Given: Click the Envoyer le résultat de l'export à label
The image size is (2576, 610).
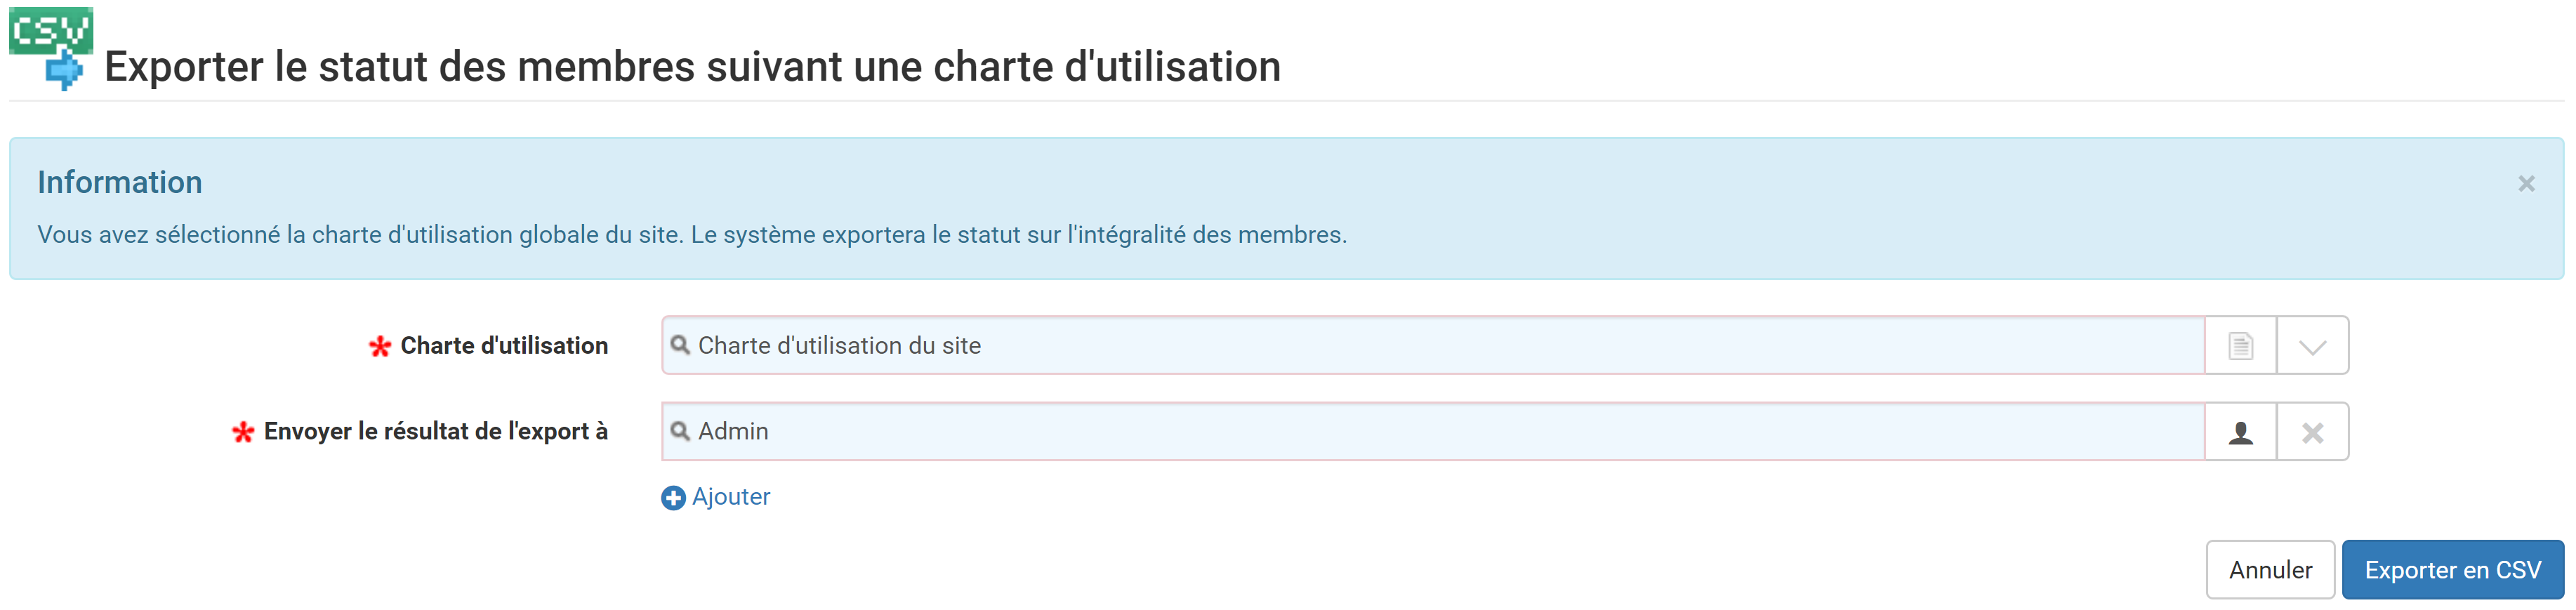Looking at the screenshot, I should (x=435, y=432).
